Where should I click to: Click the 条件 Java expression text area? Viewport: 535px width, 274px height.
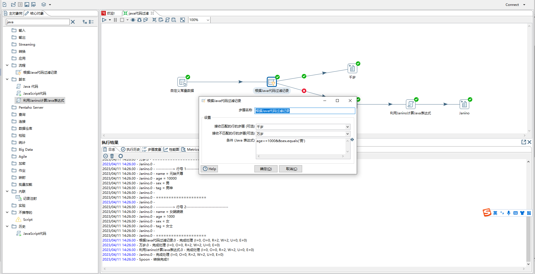pyautogui.click(x=301, y=146)
